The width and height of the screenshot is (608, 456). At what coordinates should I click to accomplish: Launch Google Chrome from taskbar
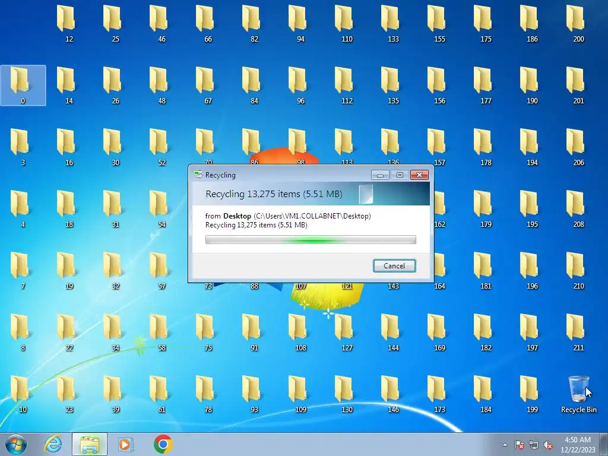click(163, 444)
